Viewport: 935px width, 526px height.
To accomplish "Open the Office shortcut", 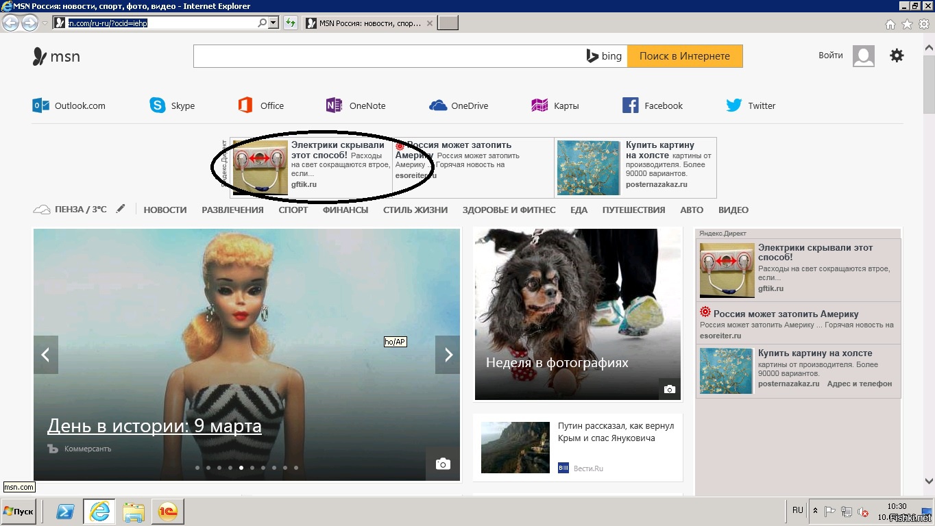I will pyautogui.click(x=260, y=105).
